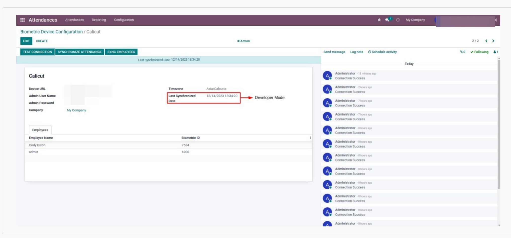
Task: Open the conversations chat icon
Action: [x=387, y=20]
